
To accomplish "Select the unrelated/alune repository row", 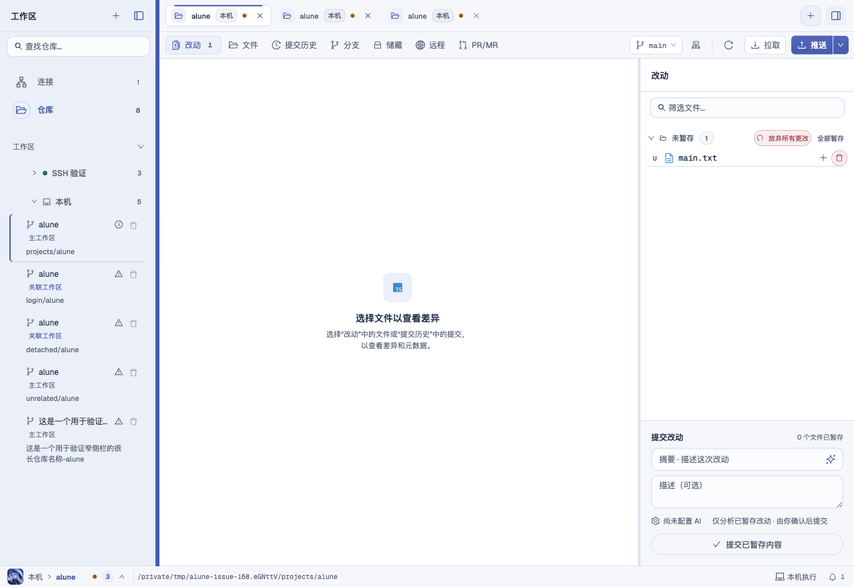I will [78, 385].
